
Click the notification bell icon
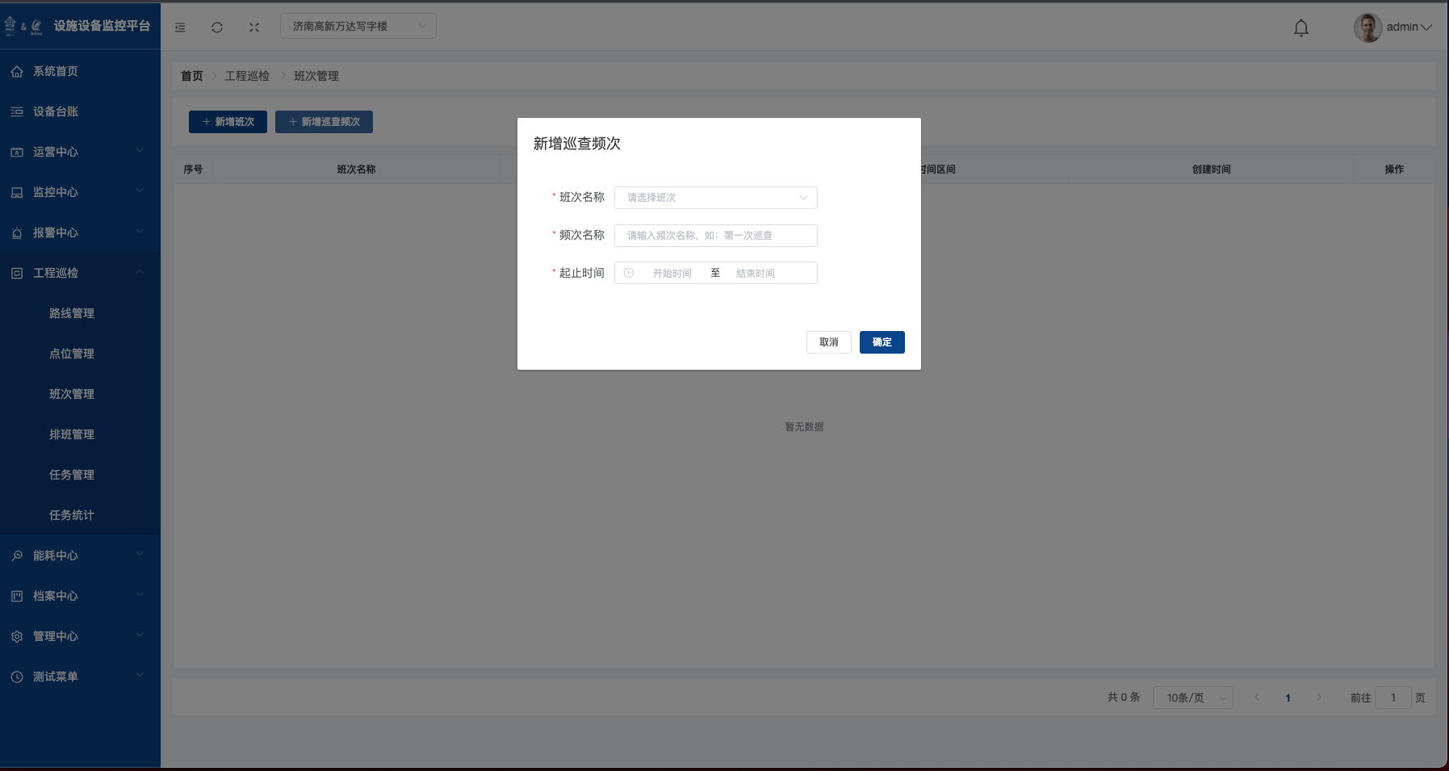click(x=1300, y=28)
